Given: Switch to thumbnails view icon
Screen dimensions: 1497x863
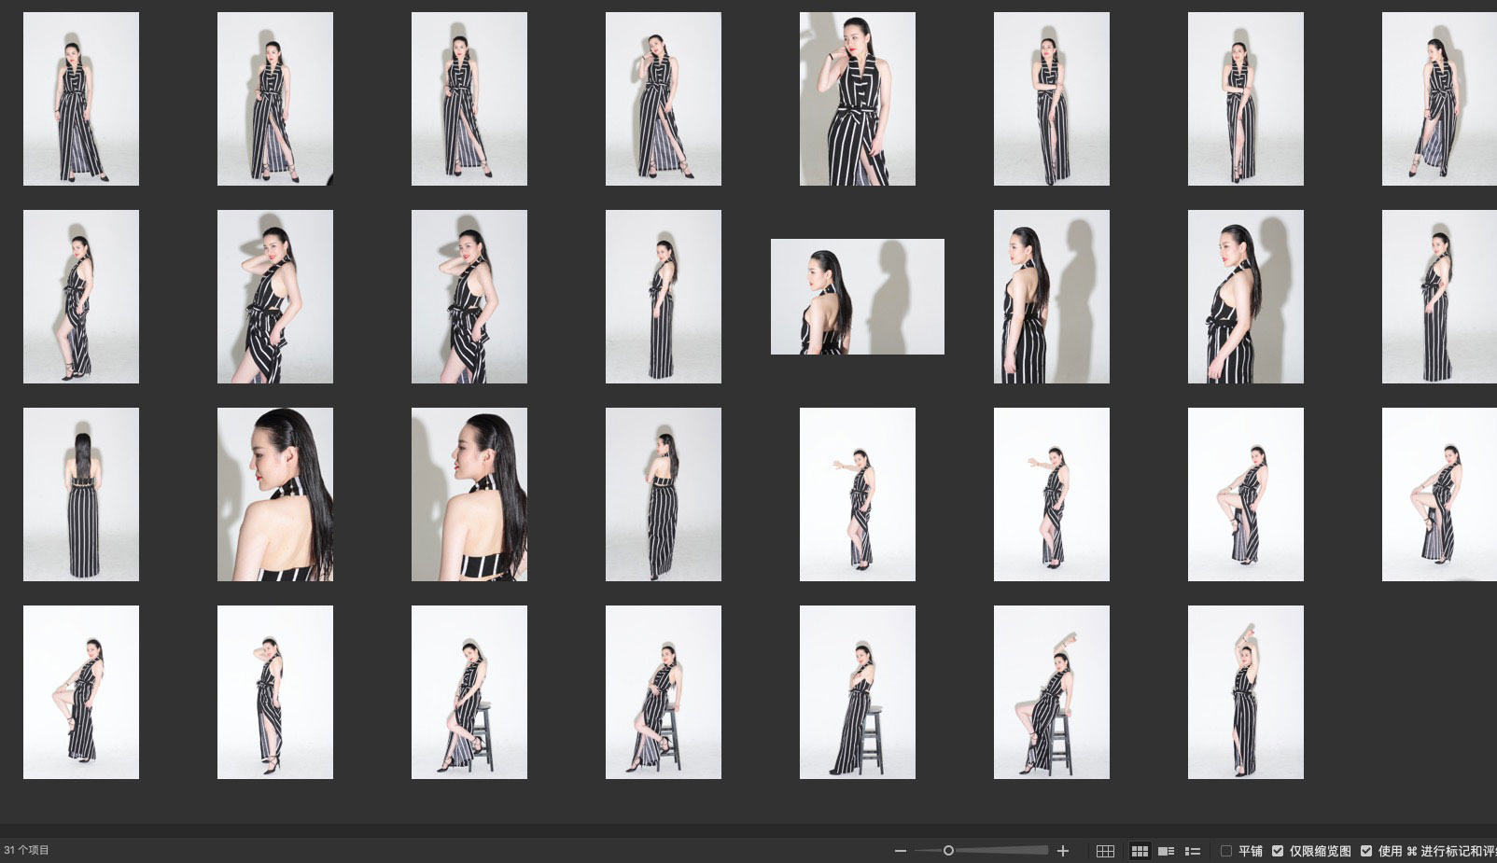Looking at the screenshot, I should pos(1140,851).
